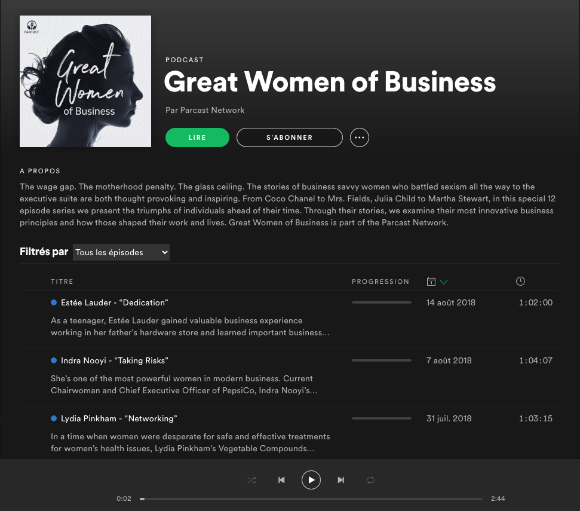Click the 1:03:15 episode duration
Image resolution: width=580 pixels, height=511 pixels.
pos(536,418)
